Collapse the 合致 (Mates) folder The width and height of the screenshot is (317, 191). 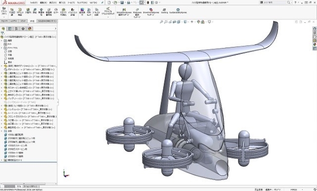2,131
